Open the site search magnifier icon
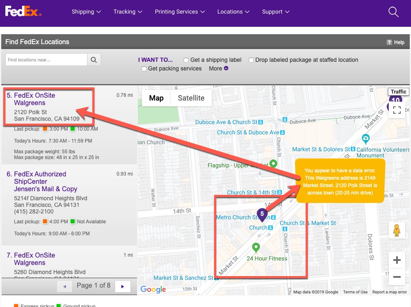 coord(393,12)
